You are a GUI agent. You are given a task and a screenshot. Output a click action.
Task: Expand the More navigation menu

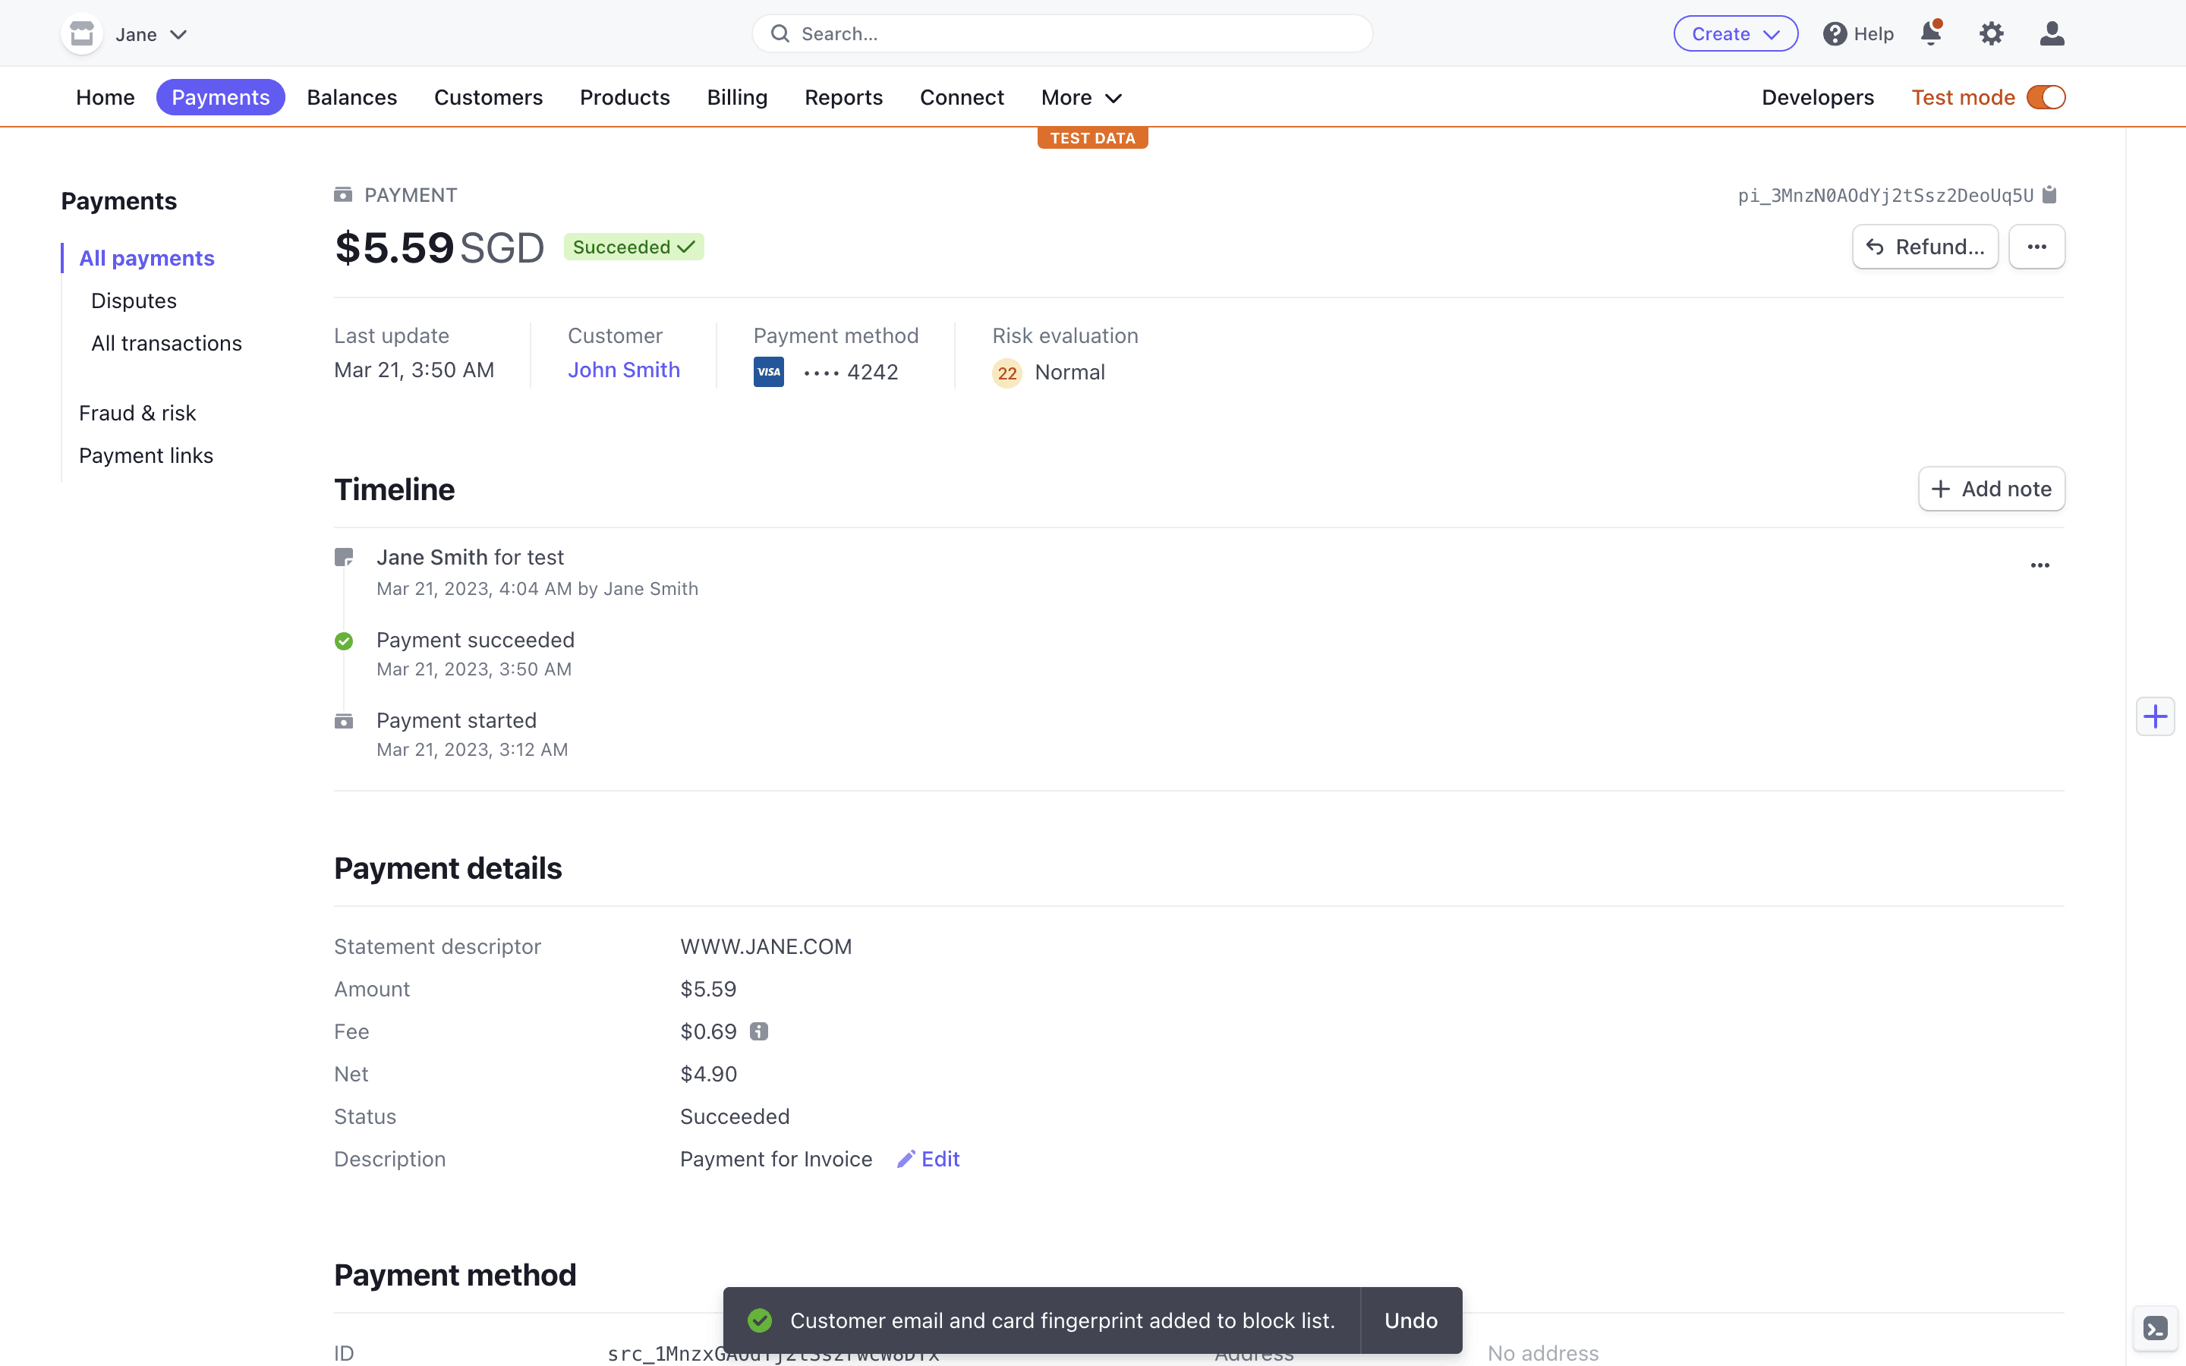click(x=1080, y=98)
